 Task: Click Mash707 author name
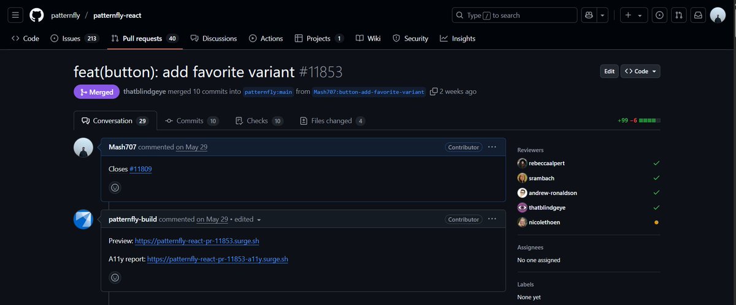coord(122,147)
